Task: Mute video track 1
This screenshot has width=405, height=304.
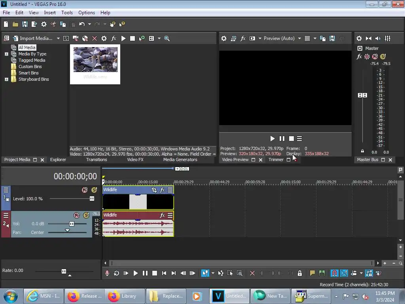Action: (x=85, y=190)
